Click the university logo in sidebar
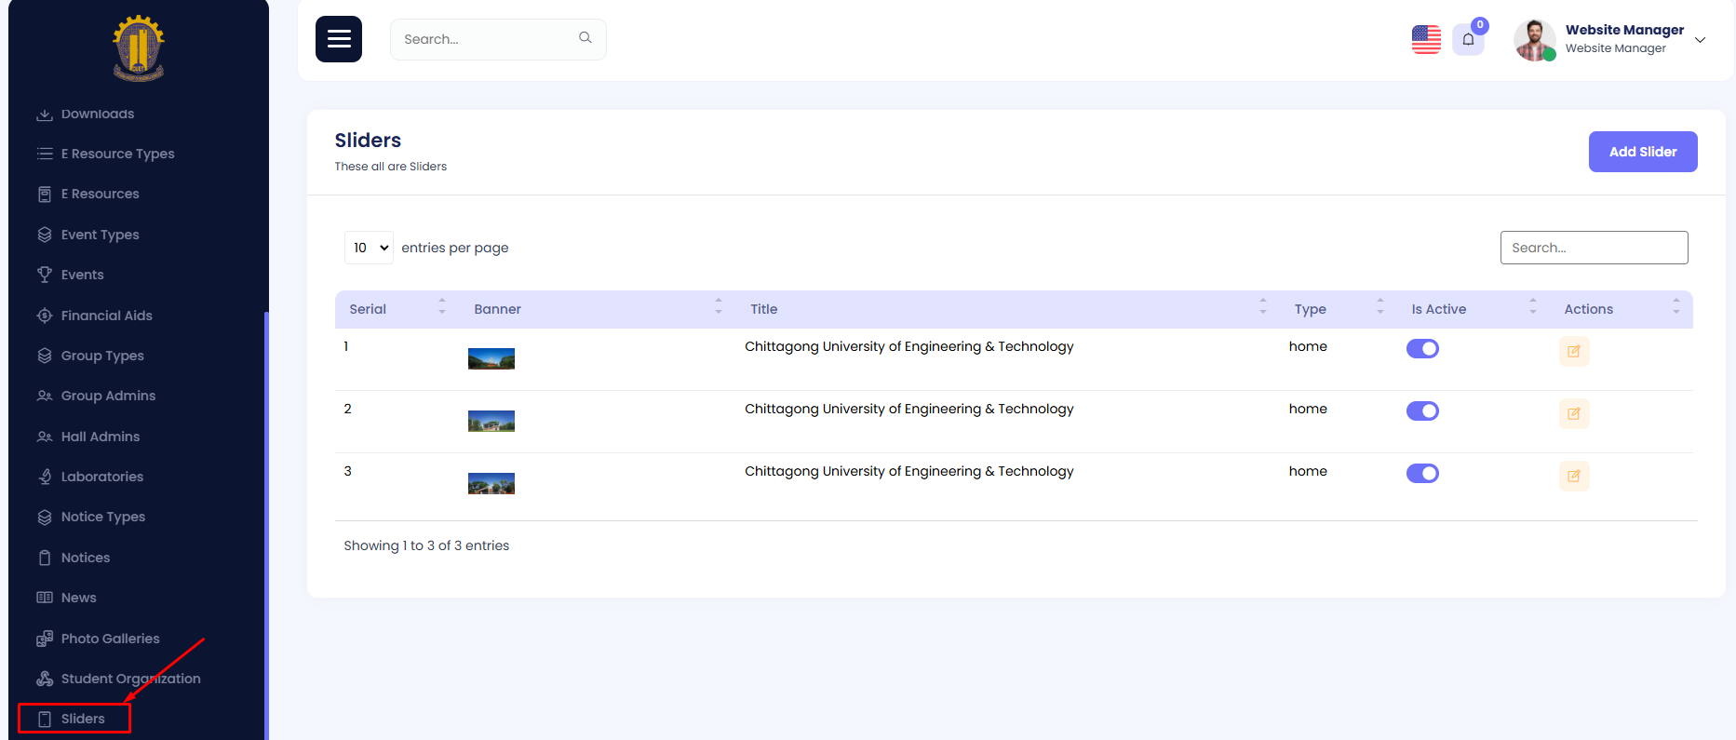This screenshot has width=1736, height=740. [x=139, y=48]
